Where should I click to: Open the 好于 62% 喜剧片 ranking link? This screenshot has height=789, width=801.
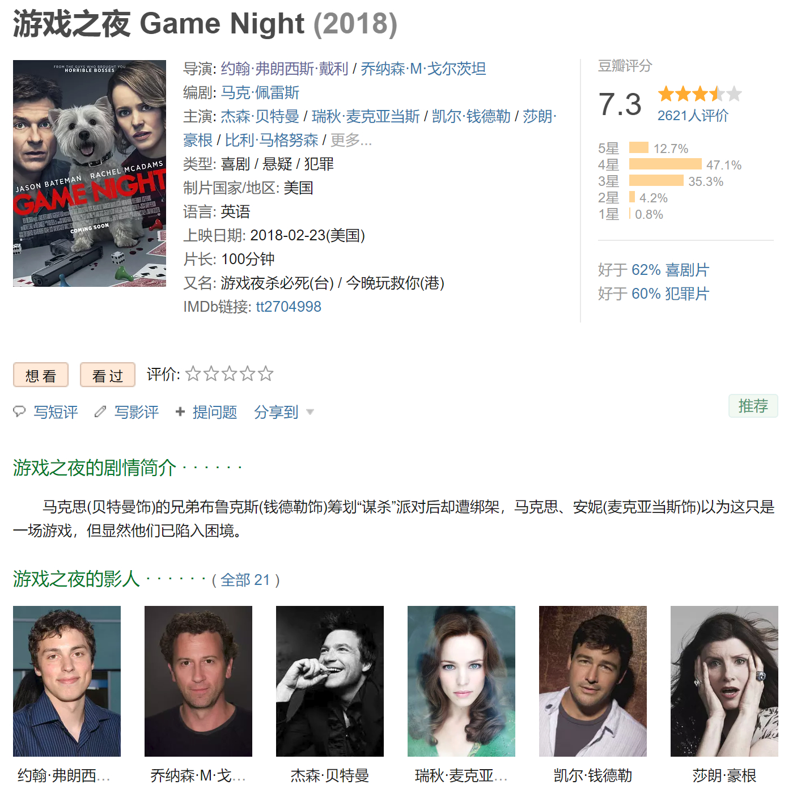653,270
